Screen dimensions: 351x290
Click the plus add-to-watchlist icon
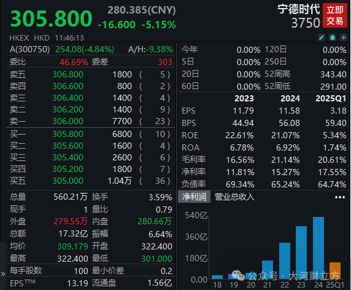tap(344, 37)
